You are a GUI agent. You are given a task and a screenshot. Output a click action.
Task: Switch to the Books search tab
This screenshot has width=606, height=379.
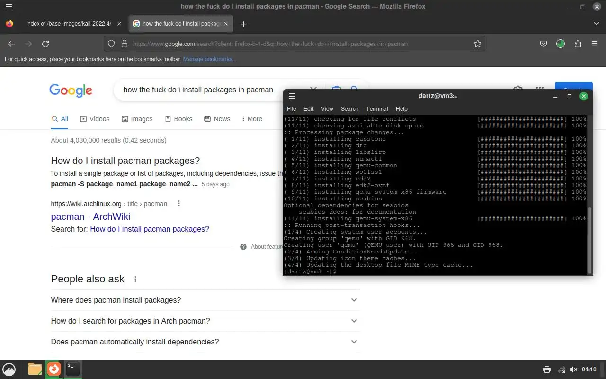click(x=178, y=119)
